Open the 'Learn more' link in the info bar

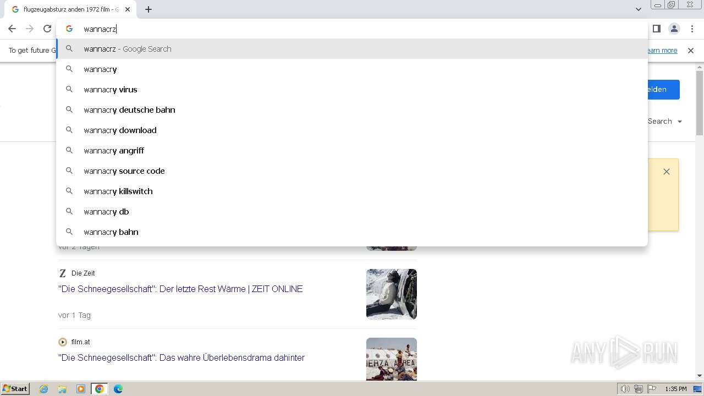pyautogui.click(x=662, y=51)
